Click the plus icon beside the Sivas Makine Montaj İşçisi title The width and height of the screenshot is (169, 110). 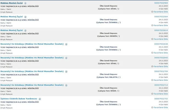tap(26, 3)
